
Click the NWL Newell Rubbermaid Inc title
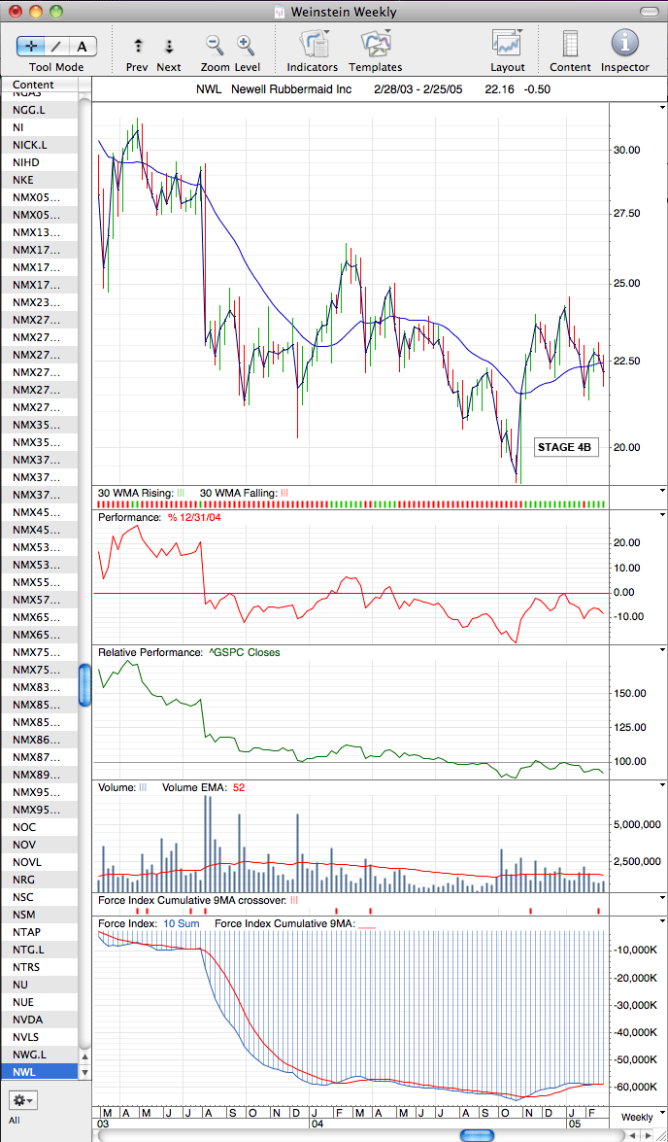274,88
